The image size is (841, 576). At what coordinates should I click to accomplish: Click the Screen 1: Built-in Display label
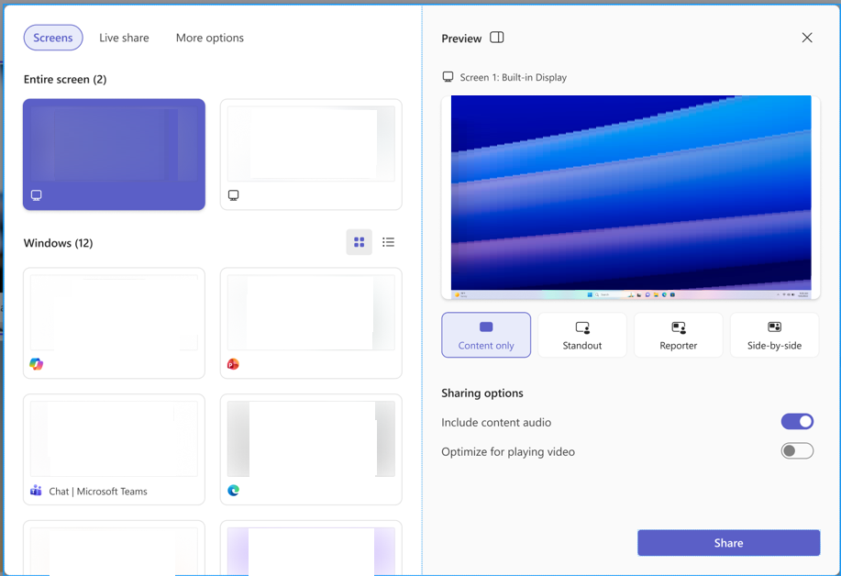point(514,77)
